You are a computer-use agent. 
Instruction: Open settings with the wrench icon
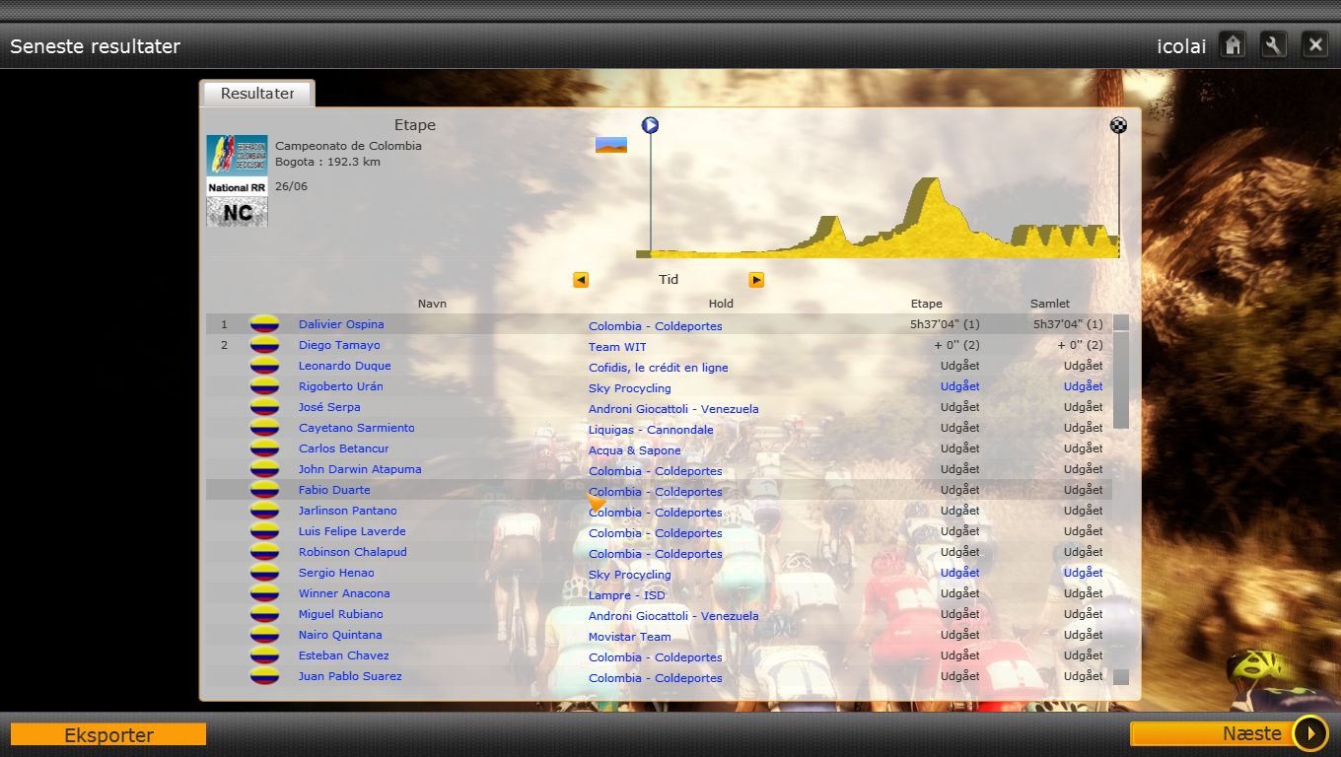pyautogui.click(x=1274, y=44)
